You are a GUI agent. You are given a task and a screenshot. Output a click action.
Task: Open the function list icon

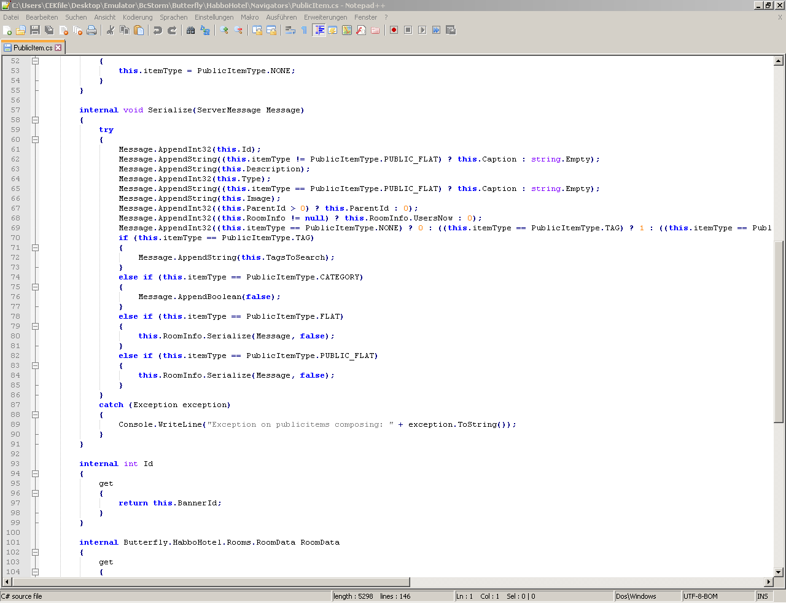point(361,30)
